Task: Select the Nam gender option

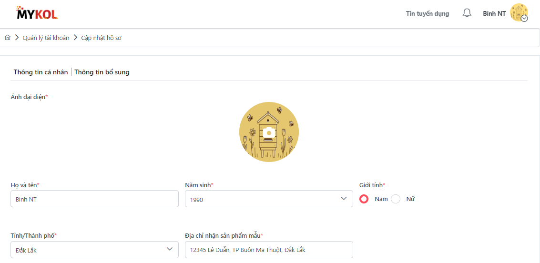Action: pos(364,199)
